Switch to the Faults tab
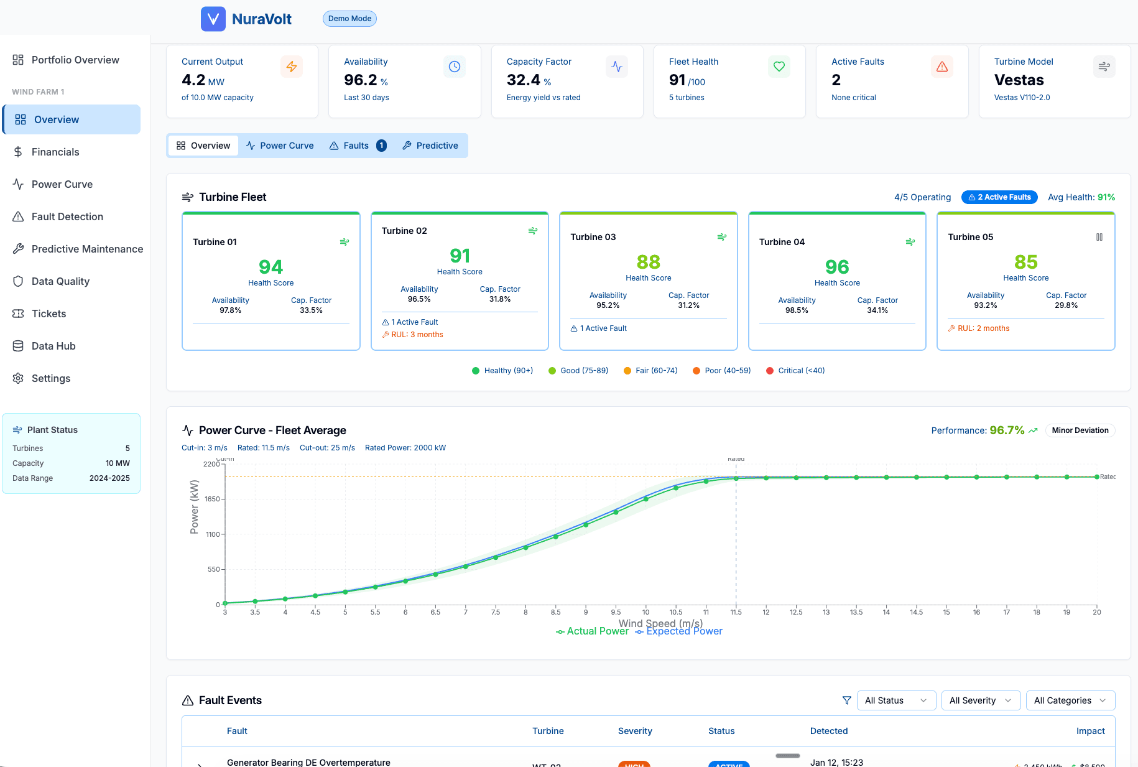Screen dimensions: 1138x767 [358, 146]
